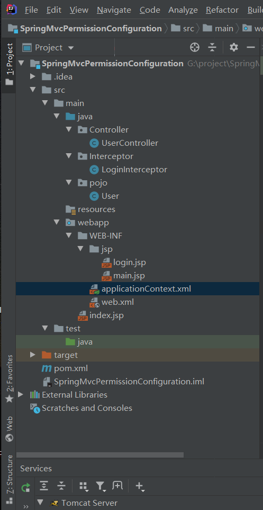Open the Filter icon in Services
263x510 pixels.
101,487
